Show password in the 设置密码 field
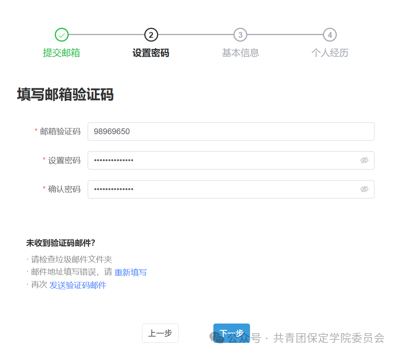Viewport: 397px width, 354px height. point(364,160)
